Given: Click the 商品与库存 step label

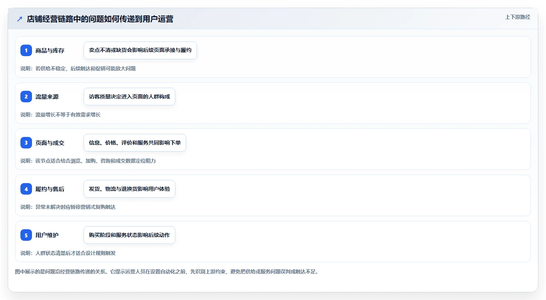Looking at the screenshot, I should [50, 50].
